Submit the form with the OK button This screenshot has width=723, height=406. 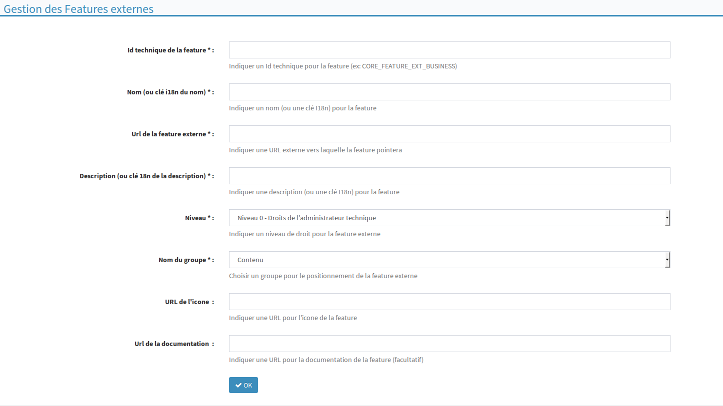pyautogui.click(x=243, y=385)
